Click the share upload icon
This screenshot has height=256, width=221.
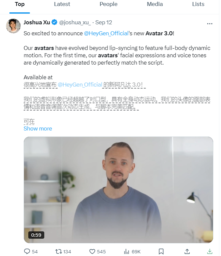(187, 251)
